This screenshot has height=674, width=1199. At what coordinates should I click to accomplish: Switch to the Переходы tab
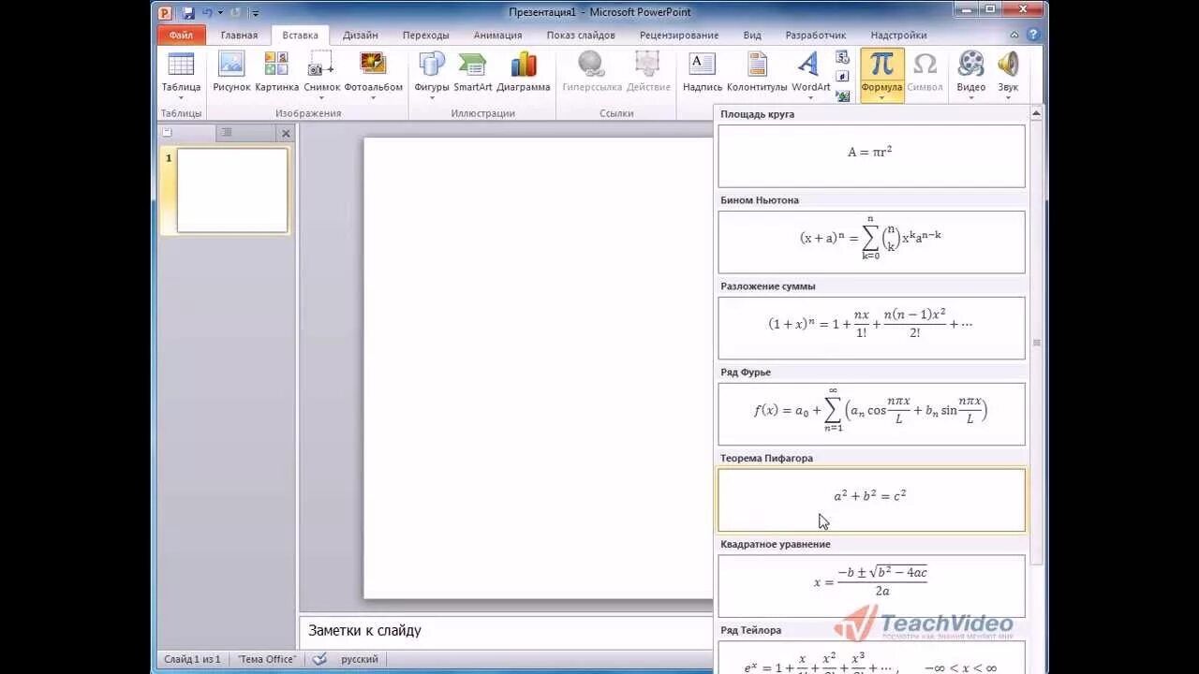[x=425, y=36]
